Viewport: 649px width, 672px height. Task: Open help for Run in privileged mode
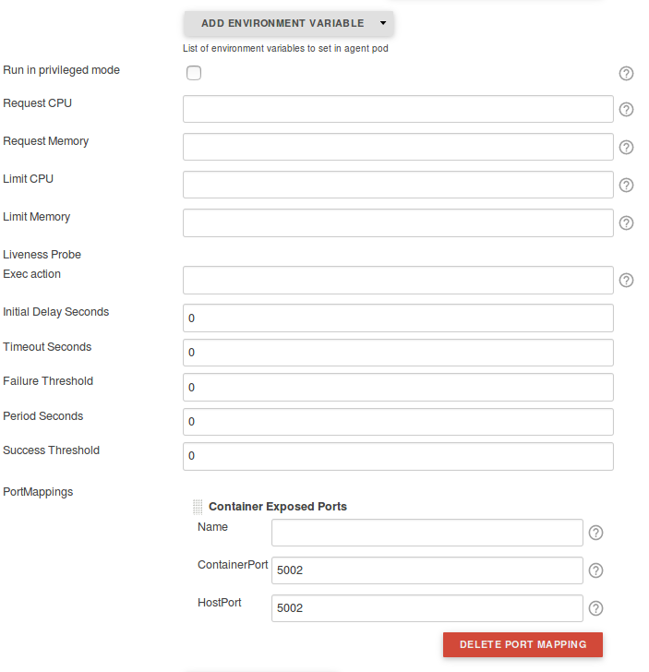coord(626,74)
